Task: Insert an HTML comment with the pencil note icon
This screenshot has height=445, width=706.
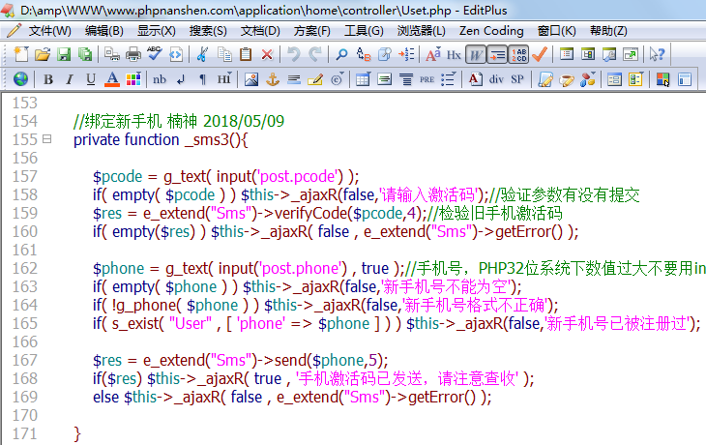Action: point(315,79)
